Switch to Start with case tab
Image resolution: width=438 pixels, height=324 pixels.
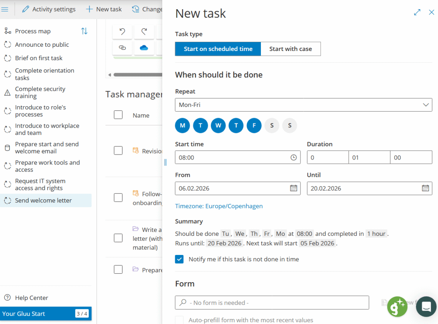290,49
